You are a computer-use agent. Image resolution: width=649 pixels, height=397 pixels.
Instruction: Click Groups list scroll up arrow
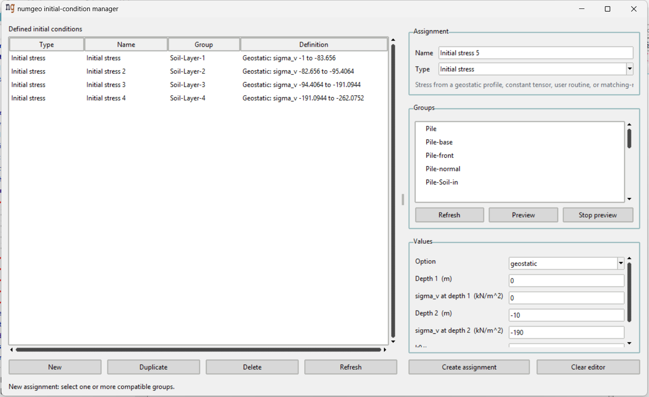point(629,124)
